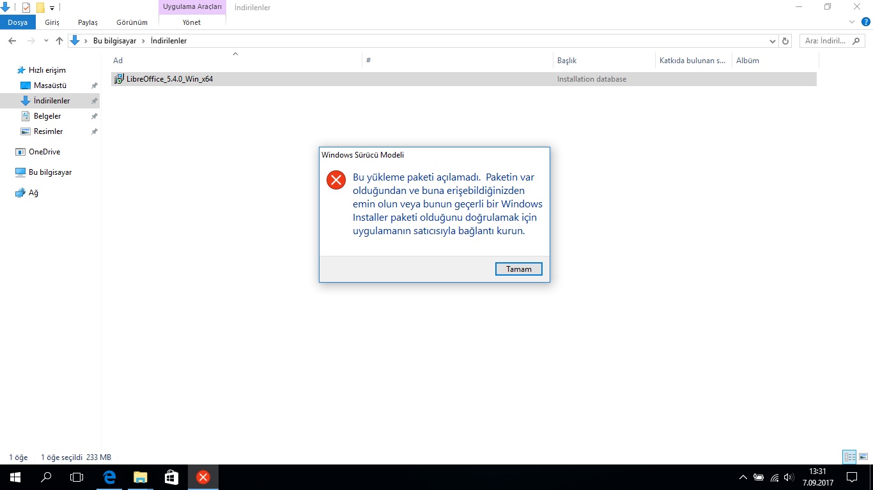The width and height of the screenshot is (873, 490).
Task: Open Resimler in the navigation pane
Action: (49, 131)
